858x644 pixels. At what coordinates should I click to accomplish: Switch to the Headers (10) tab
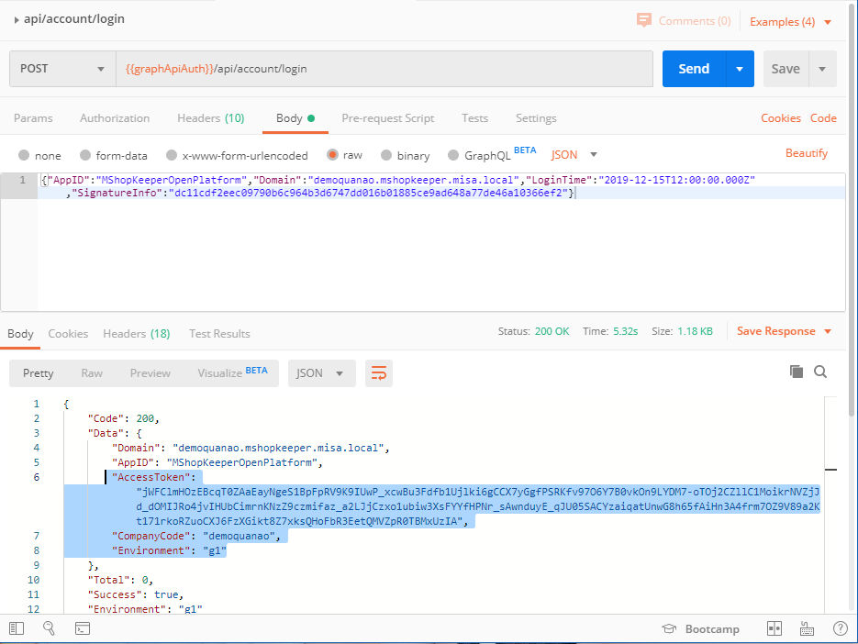[211, 117]
